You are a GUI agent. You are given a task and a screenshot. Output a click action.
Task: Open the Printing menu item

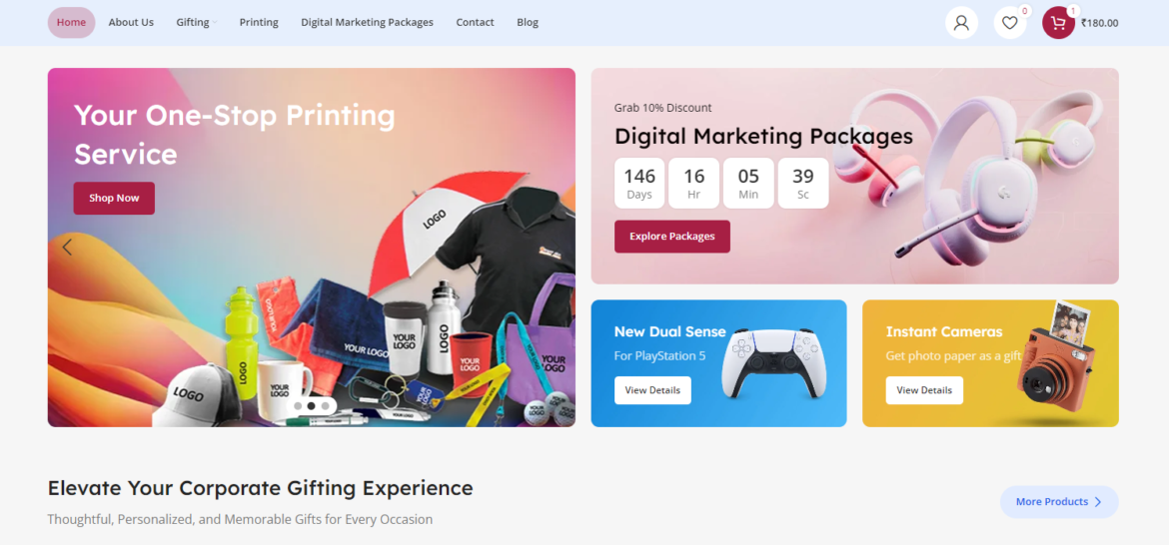259,22
